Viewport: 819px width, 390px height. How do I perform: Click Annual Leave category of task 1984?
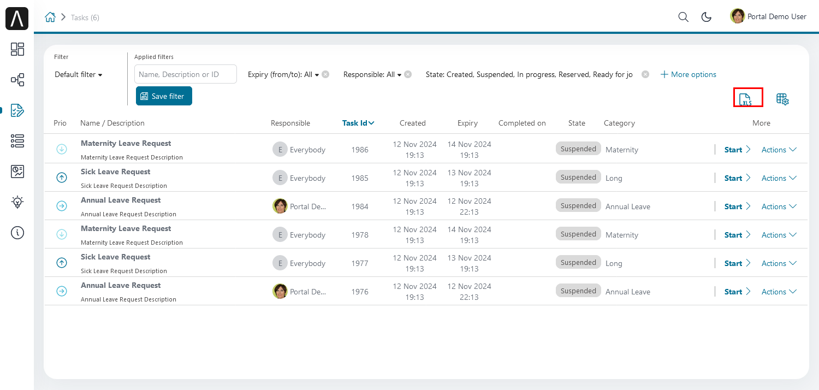628,206
